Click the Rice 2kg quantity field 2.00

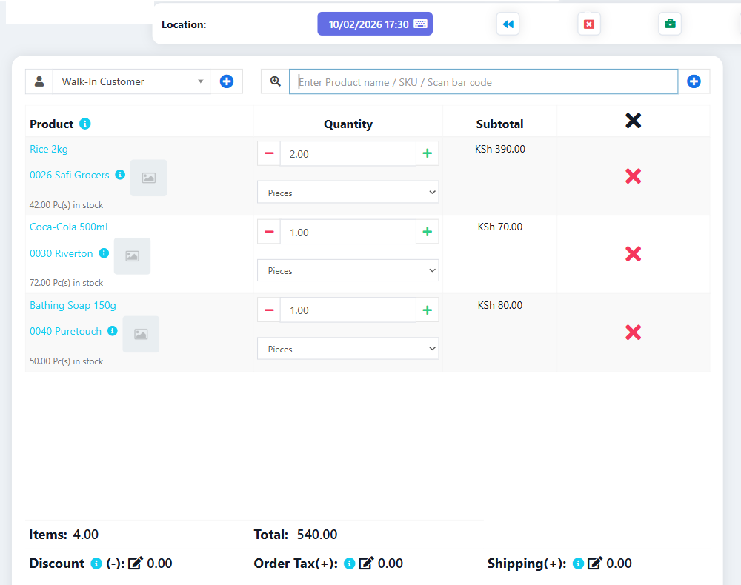[348, 153]
